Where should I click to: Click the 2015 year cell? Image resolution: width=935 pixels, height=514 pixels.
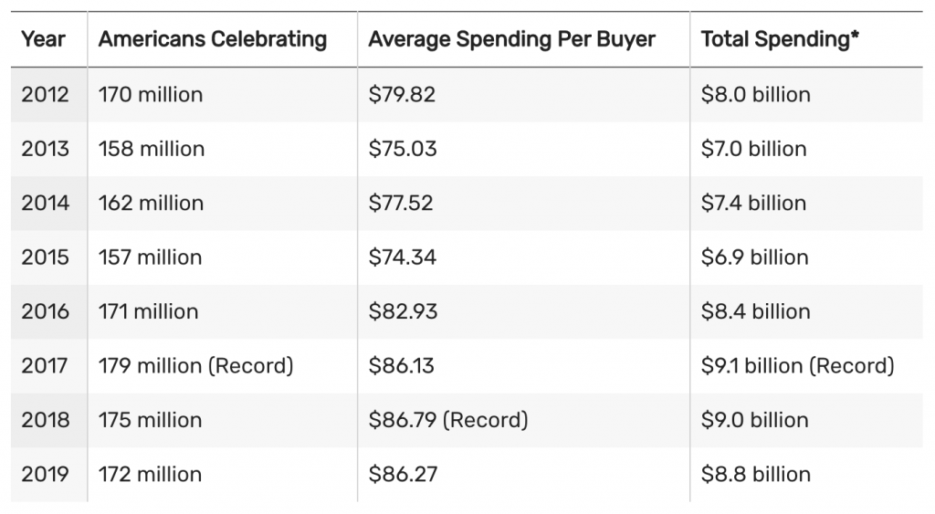[46, 257]
